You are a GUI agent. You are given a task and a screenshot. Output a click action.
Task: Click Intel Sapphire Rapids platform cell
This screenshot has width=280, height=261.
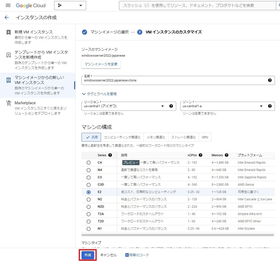point(252,177)
